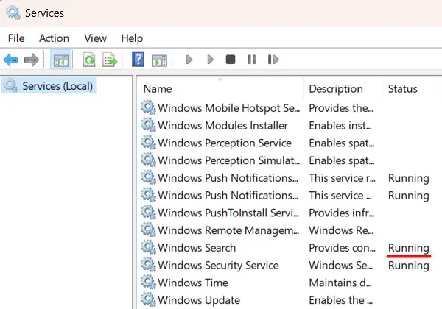Click 'Provides con...' description of Windows Search
Viewport: 442px width, 309px height.
coord(342,248)
